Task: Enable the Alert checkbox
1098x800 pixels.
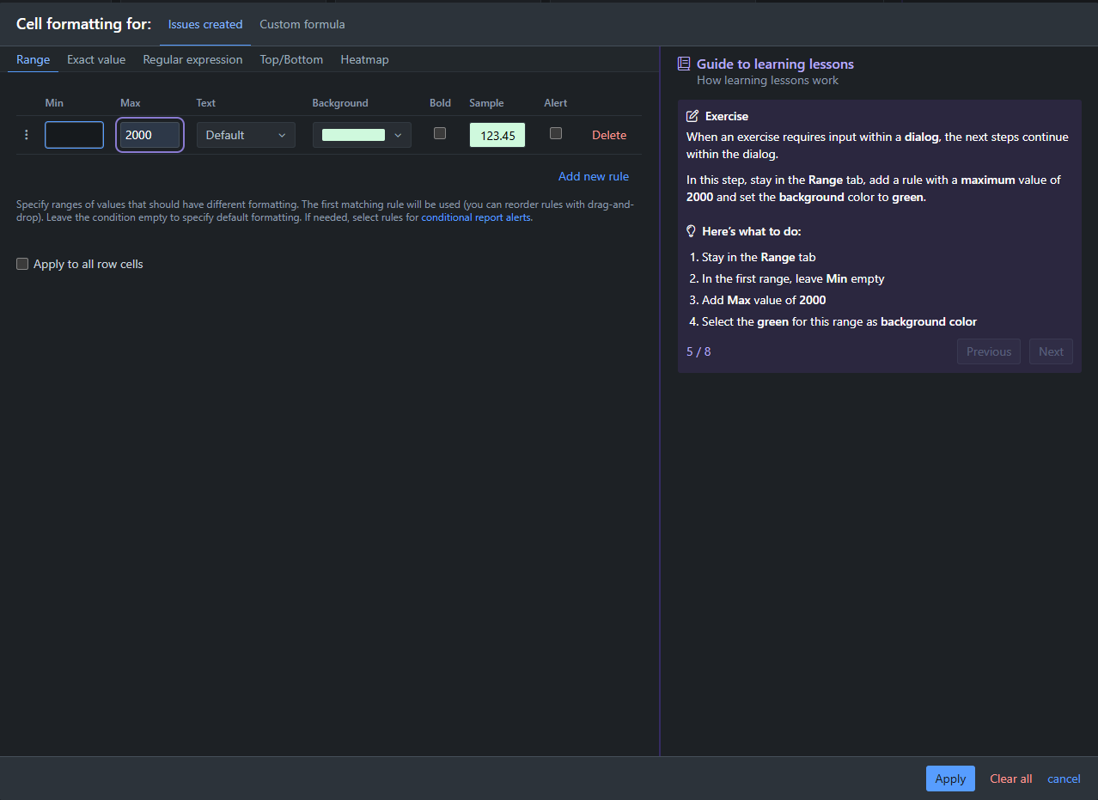Action: [556, 133]
